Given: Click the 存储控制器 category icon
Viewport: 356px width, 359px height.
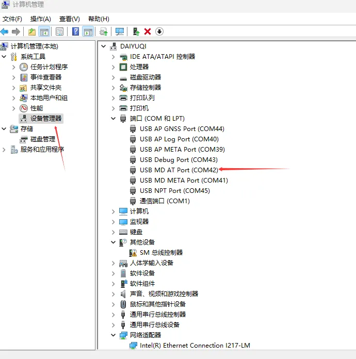Looking at the screenshot, I should 123,88.
